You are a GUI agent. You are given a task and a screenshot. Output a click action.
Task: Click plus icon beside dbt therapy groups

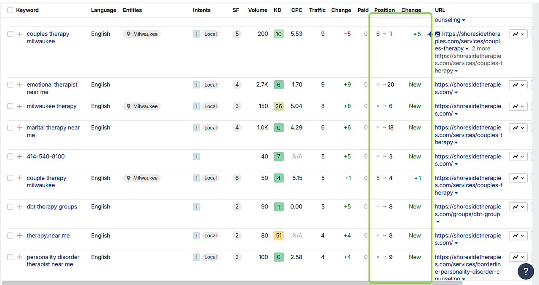click(x=20, y=207)
